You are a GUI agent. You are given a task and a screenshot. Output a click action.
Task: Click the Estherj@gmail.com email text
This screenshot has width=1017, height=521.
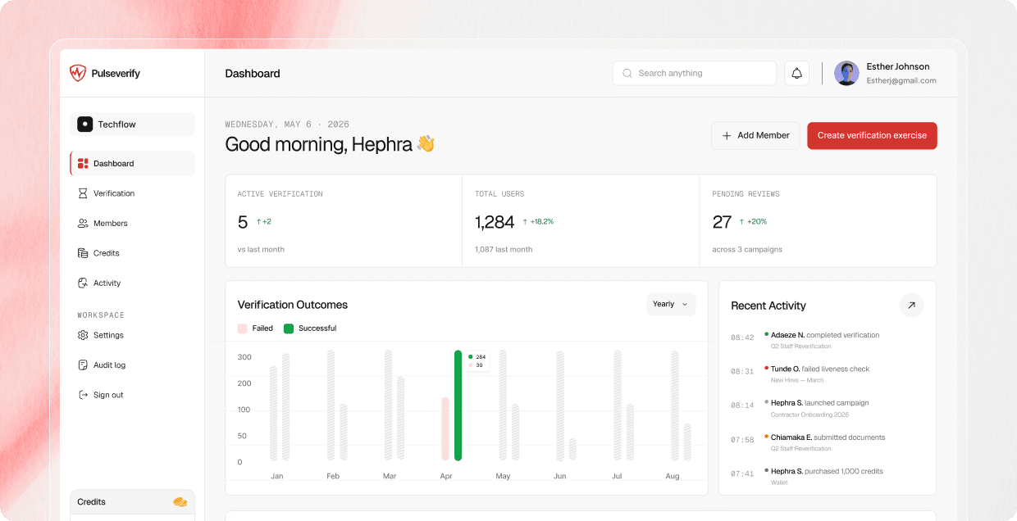point(901,81)
